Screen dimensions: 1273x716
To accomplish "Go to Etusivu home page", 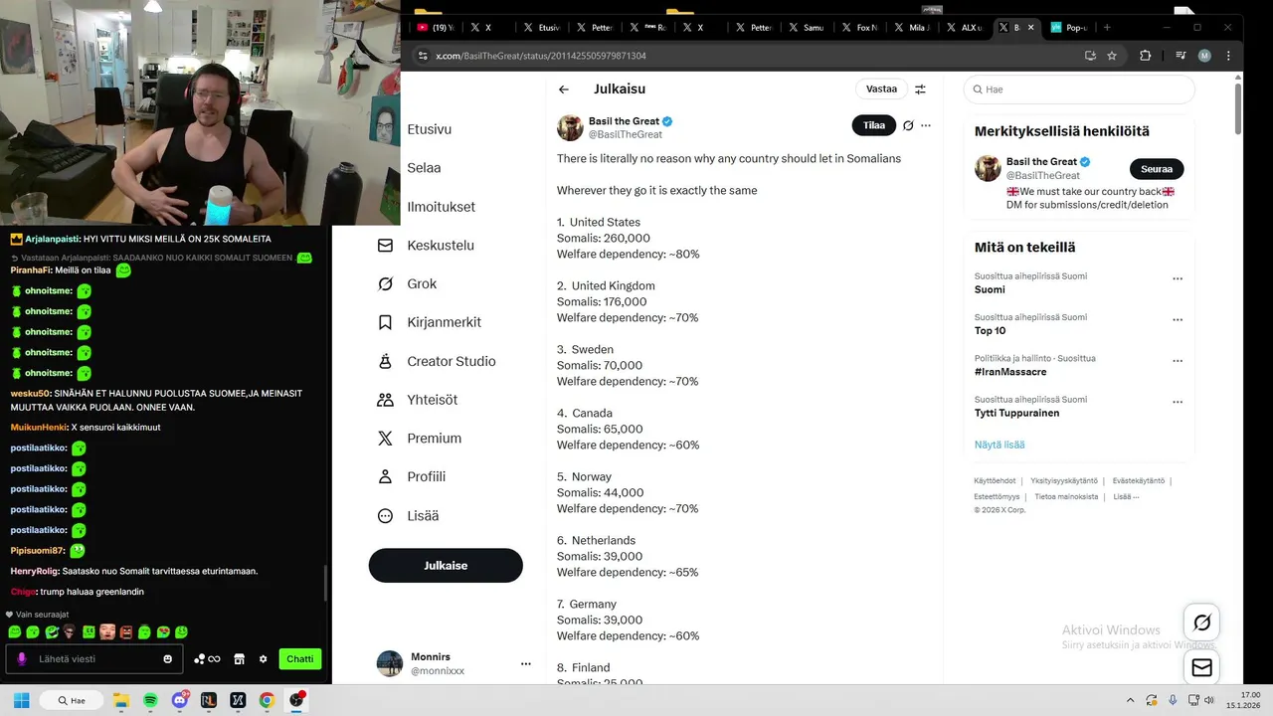I will pyautogui.click(x=429, y=129).
